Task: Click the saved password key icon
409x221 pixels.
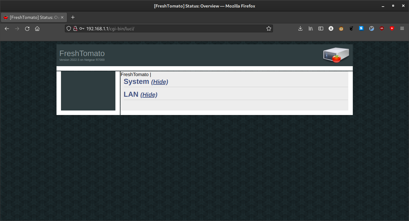Action: point(82,28)
